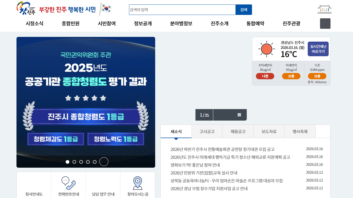
Task: Switch to the 행사축제 tab
Action: pyautogui.click(x=300, y=132)
